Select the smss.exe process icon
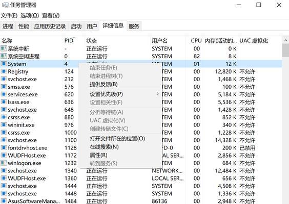The image size is (289, 204). 4,87
